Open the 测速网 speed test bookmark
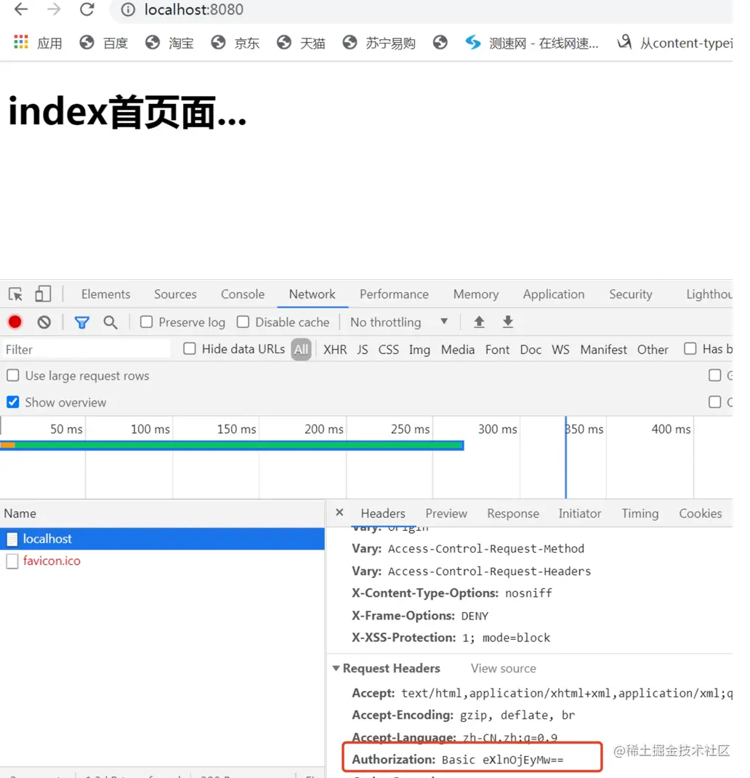Image resolution: width=750 pixels, height=778 pixels. point(532,43)
